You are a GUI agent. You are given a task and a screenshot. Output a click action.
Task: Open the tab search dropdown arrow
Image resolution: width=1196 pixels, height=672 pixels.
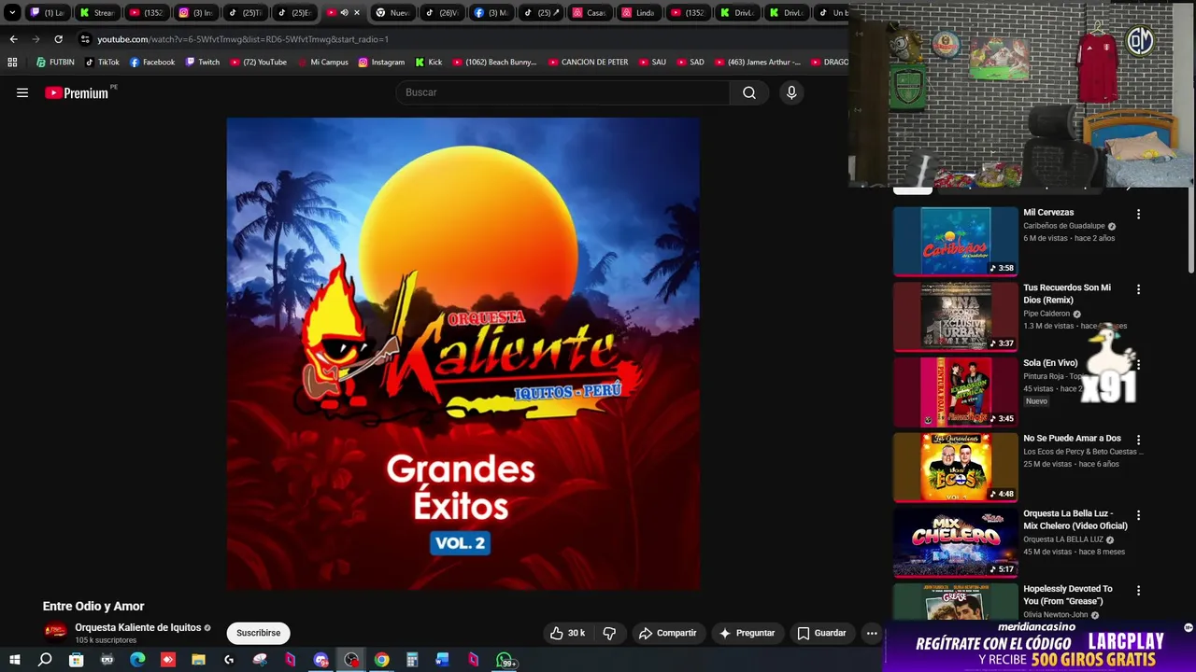tap(12, 13)
